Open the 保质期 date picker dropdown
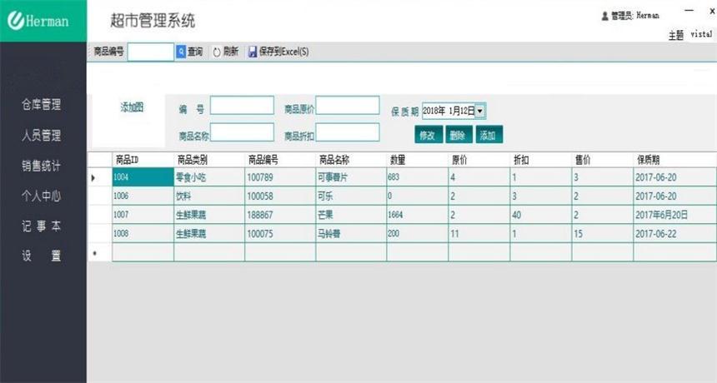 click(480, 111)
